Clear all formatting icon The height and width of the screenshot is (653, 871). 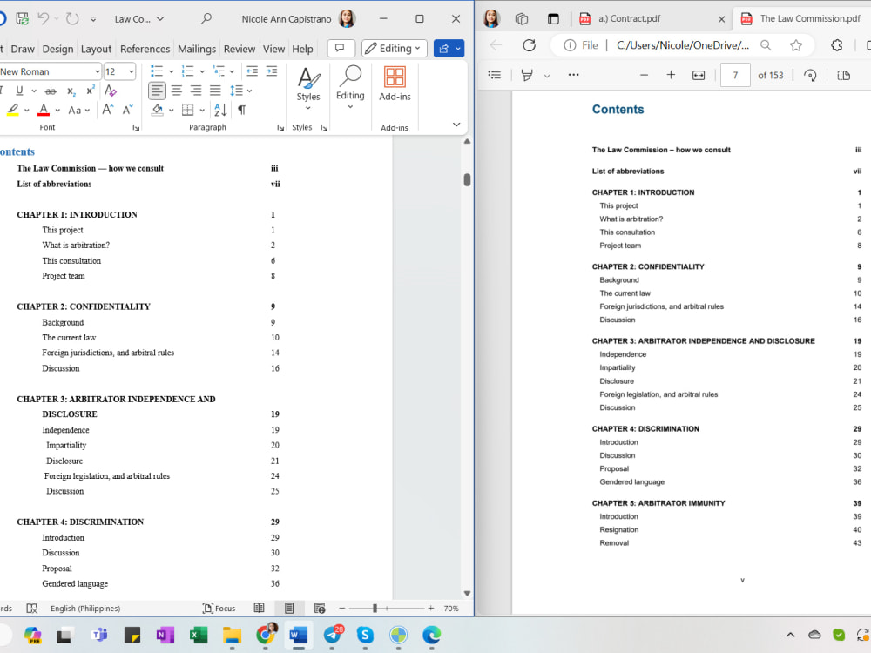point(110,91)
